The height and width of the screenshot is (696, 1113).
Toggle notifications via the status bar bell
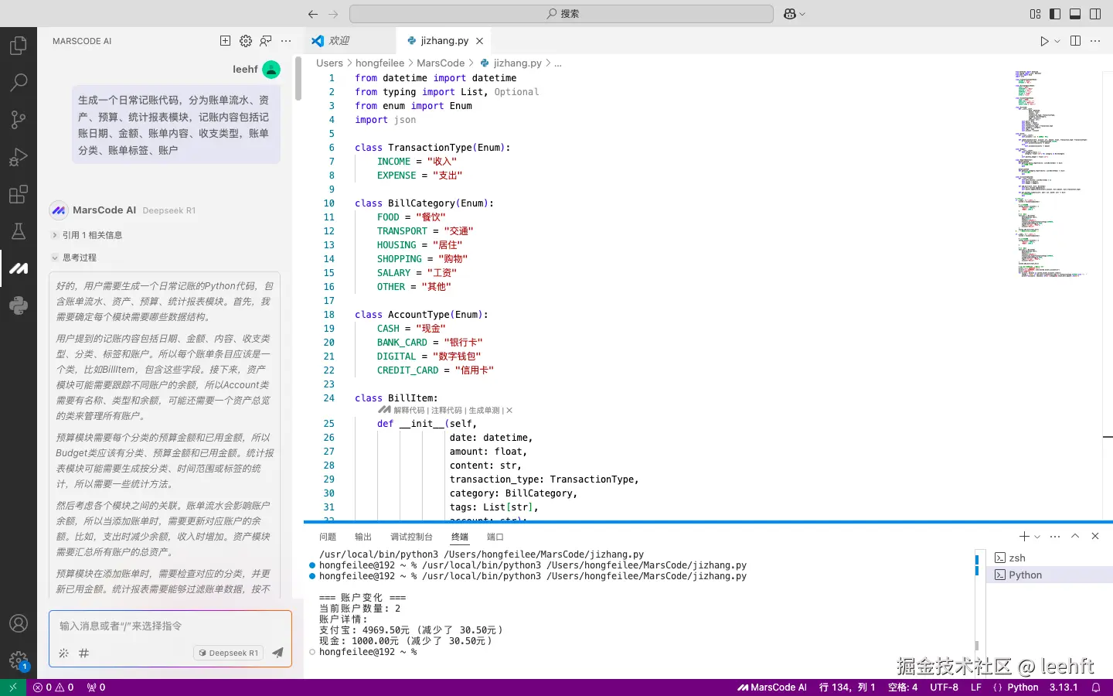1098,687
